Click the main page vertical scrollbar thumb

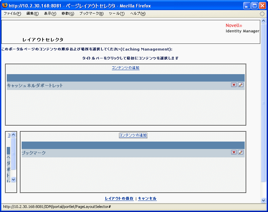263,102
